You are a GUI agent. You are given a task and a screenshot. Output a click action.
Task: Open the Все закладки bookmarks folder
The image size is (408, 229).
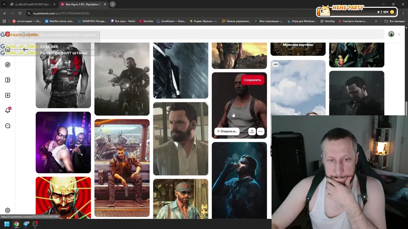(395, 21)
